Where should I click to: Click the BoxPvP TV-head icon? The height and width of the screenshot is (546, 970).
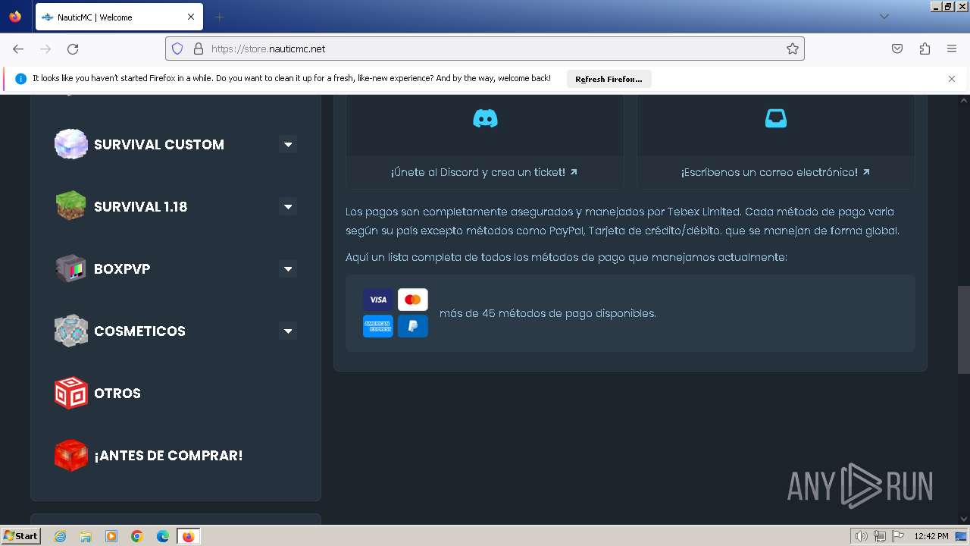coord(70,268)
